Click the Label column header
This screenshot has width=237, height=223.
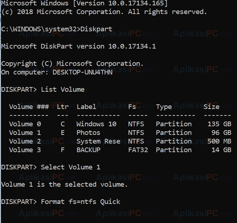[86, 107]
